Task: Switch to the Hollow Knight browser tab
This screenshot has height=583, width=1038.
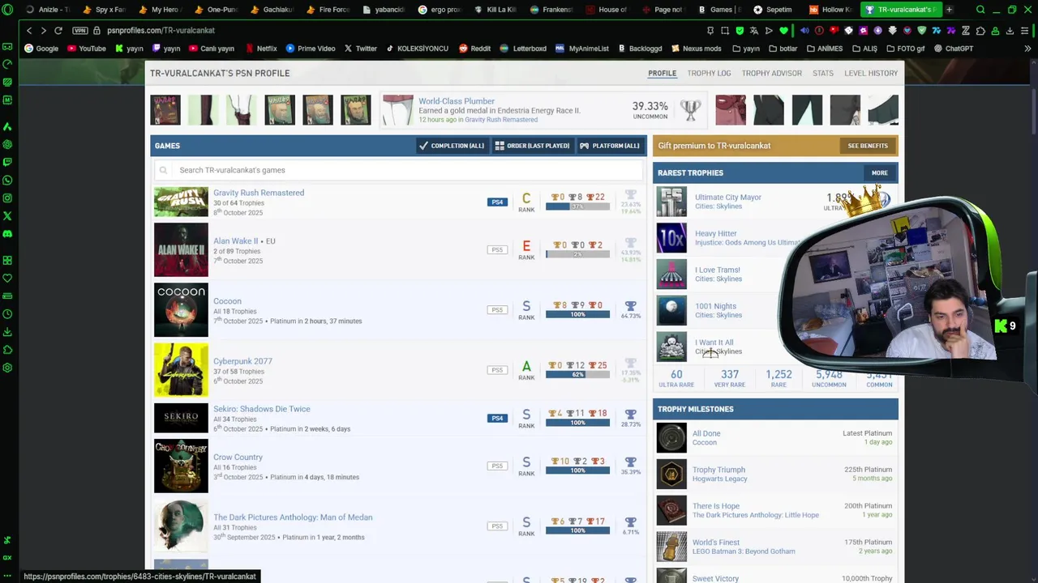Action: (830, 10)
